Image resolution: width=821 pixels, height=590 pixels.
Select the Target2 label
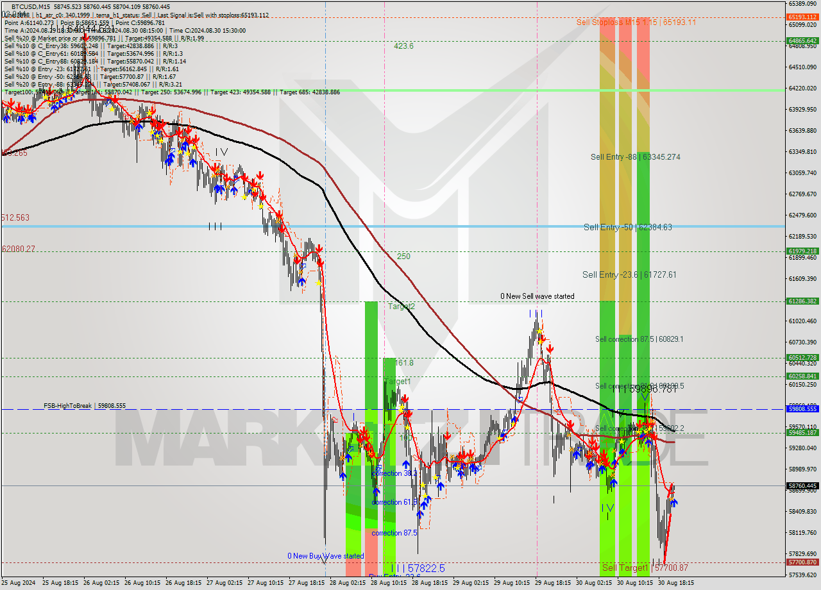coord(401,307)
